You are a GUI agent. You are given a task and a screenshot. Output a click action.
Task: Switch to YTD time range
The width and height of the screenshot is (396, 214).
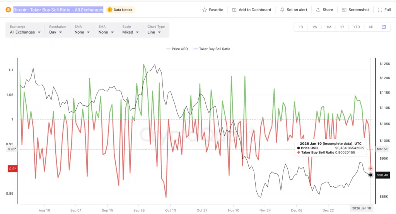pyautogui.click(x=356, y=27)
